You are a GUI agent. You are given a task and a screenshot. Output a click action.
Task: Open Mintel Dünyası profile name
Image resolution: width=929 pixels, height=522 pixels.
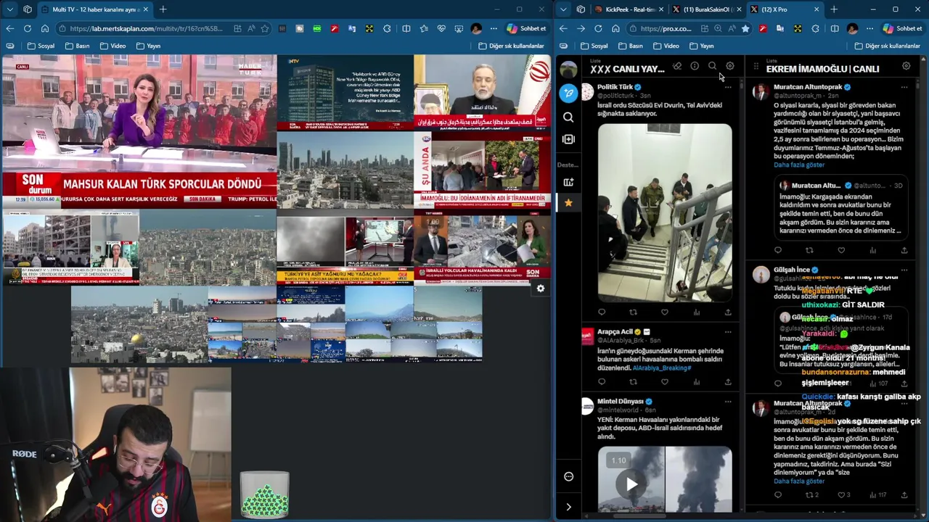[x=621, y=401]
